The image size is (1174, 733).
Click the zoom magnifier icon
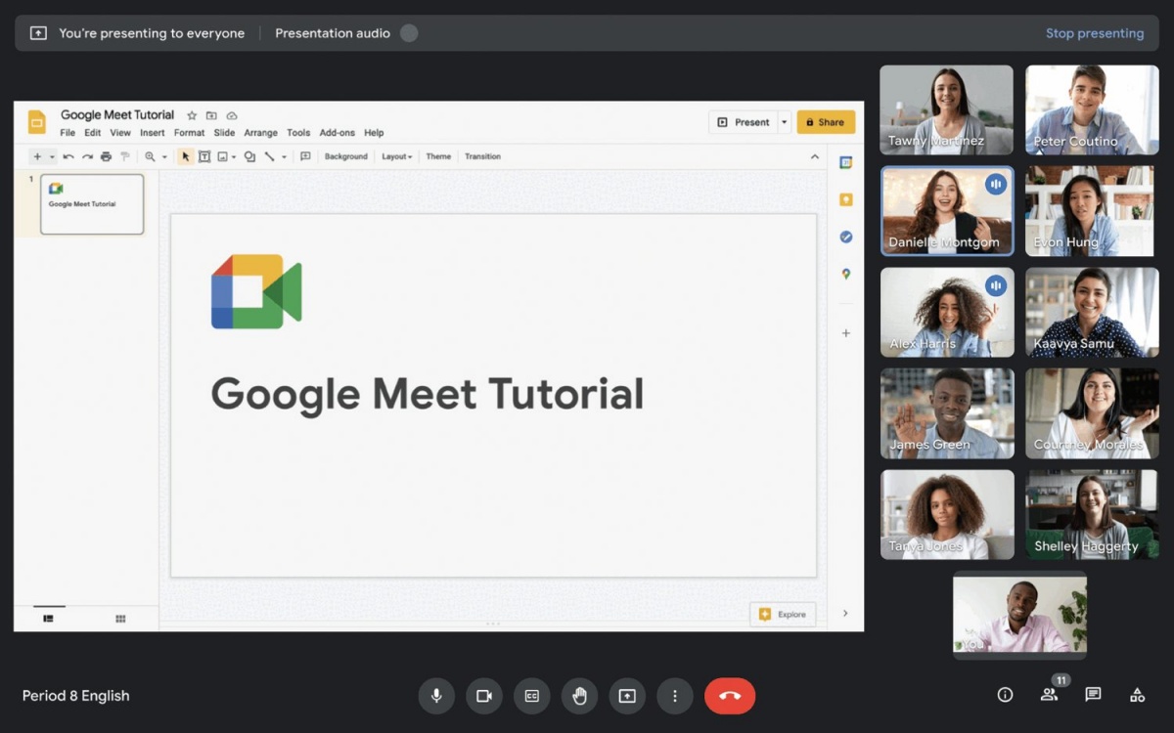point(150,156)
